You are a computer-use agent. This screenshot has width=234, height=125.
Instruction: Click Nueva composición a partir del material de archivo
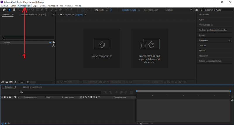150,48
